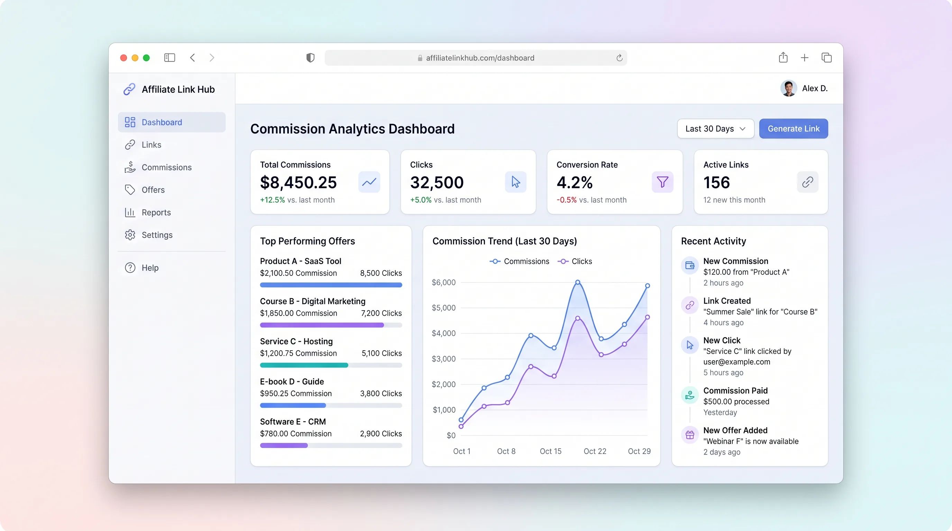Open the Commissions sidebar item
This screenshot has height=531, width=952.
pos(172,167)
